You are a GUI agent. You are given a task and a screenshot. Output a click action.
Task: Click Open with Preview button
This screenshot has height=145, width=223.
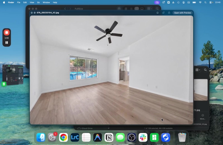click(x=183, y=13)
